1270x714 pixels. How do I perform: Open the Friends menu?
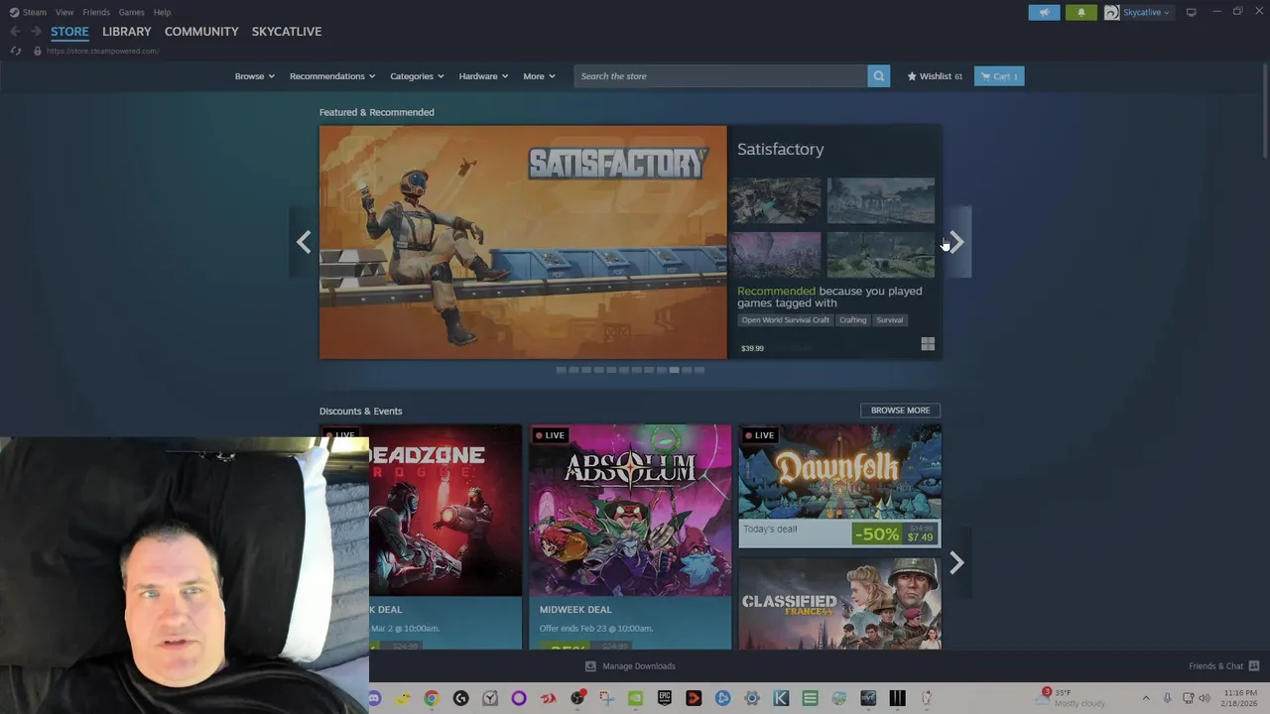pyautogui.click(x=96, y=12)
